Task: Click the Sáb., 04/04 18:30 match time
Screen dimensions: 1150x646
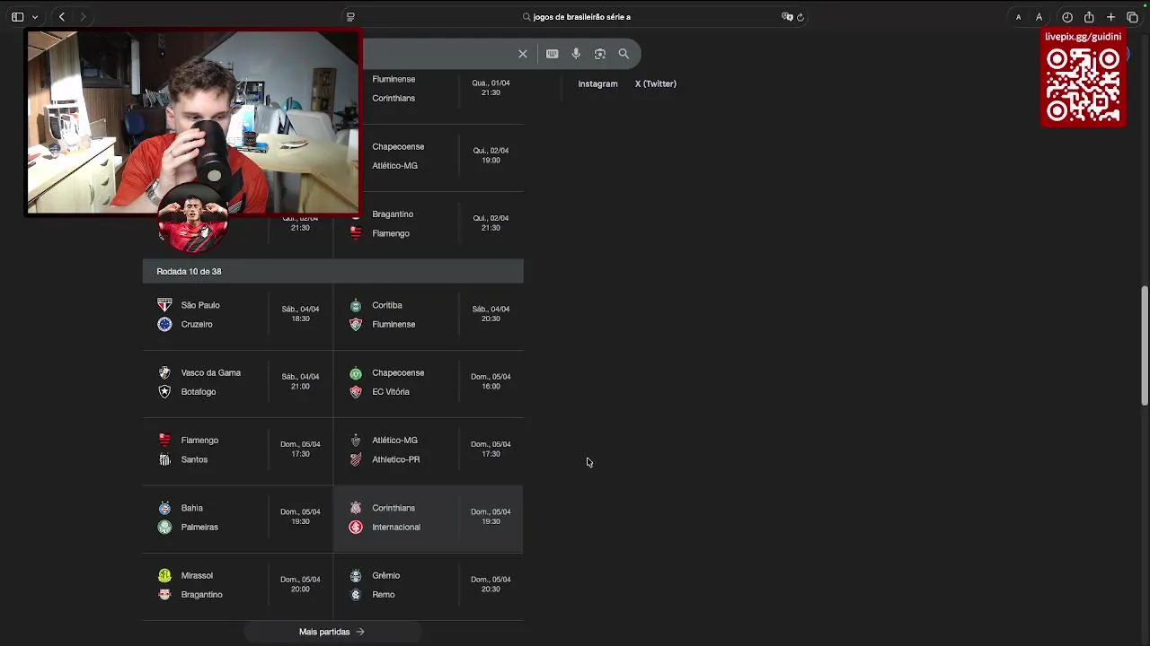Action: (x=300, y=313)
